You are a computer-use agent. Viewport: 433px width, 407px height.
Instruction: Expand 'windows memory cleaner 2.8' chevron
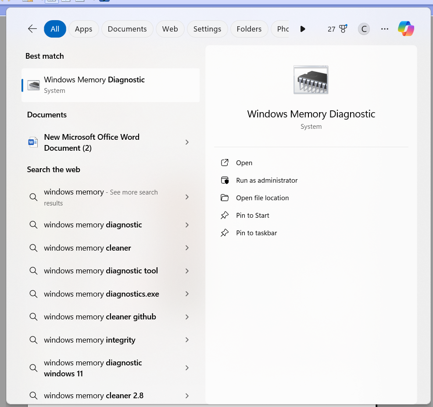[187, 396]
